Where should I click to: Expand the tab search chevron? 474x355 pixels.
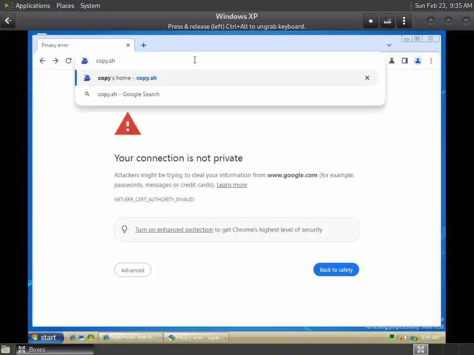(389, 45)
